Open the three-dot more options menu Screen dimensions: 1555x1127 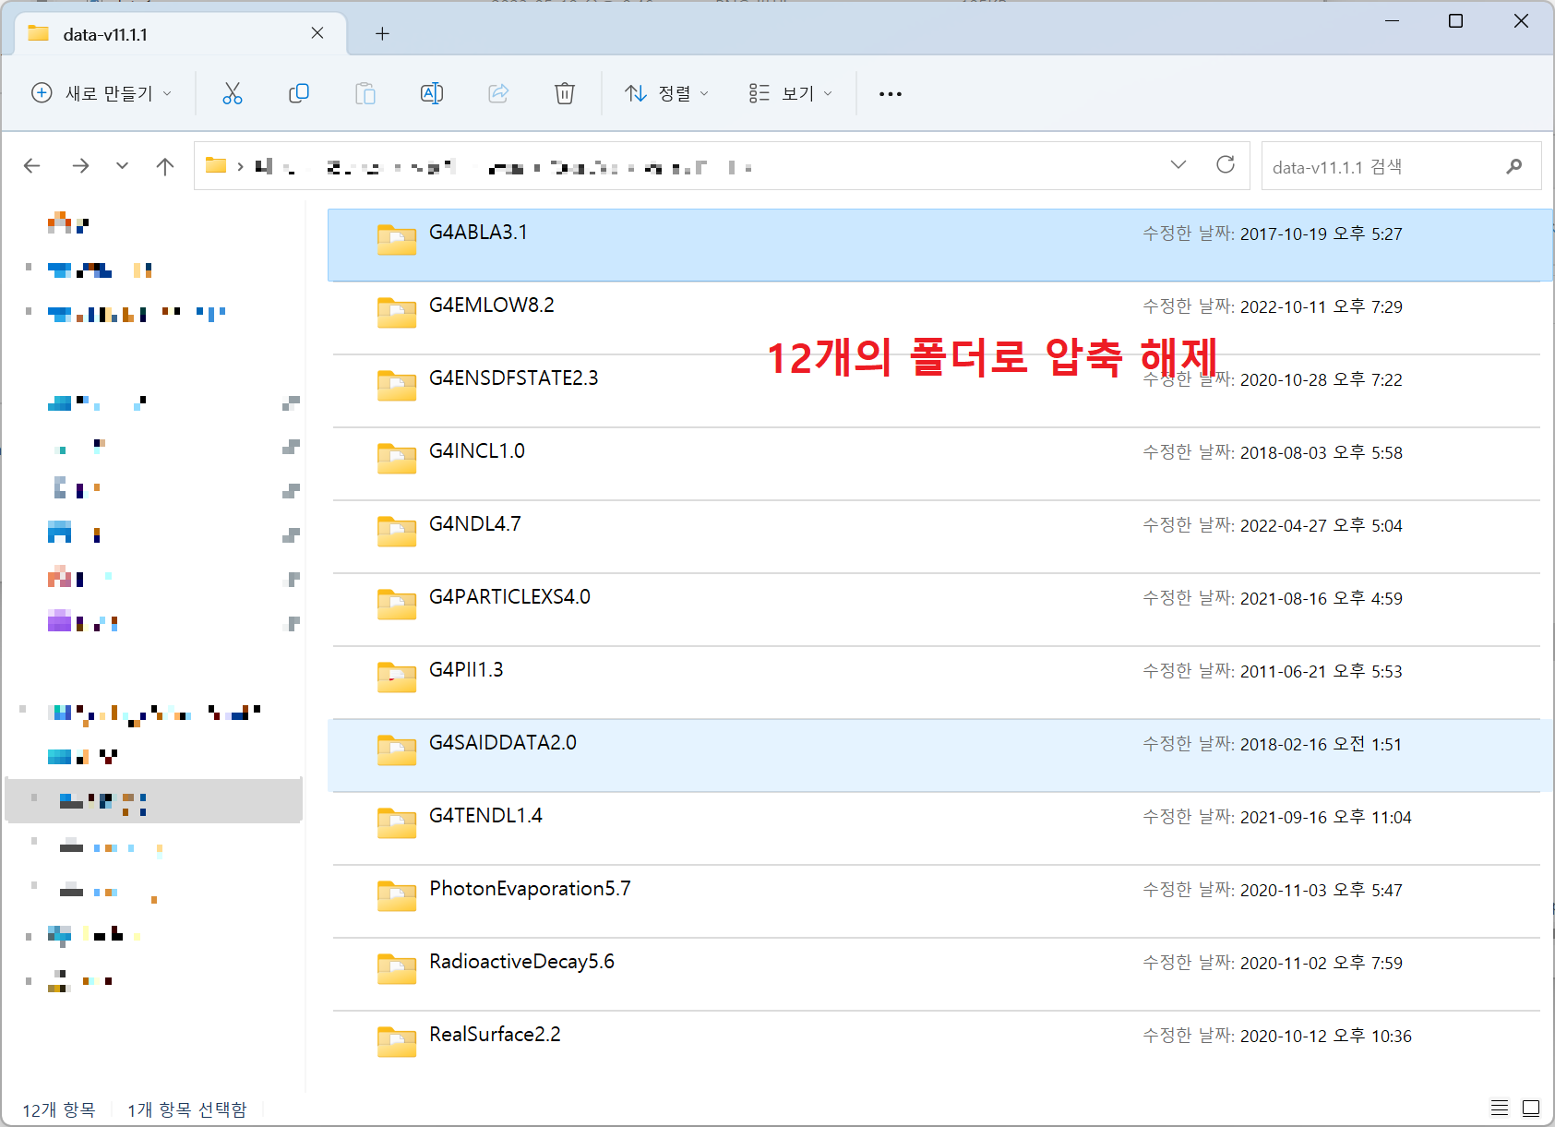[x=890, y=93]
